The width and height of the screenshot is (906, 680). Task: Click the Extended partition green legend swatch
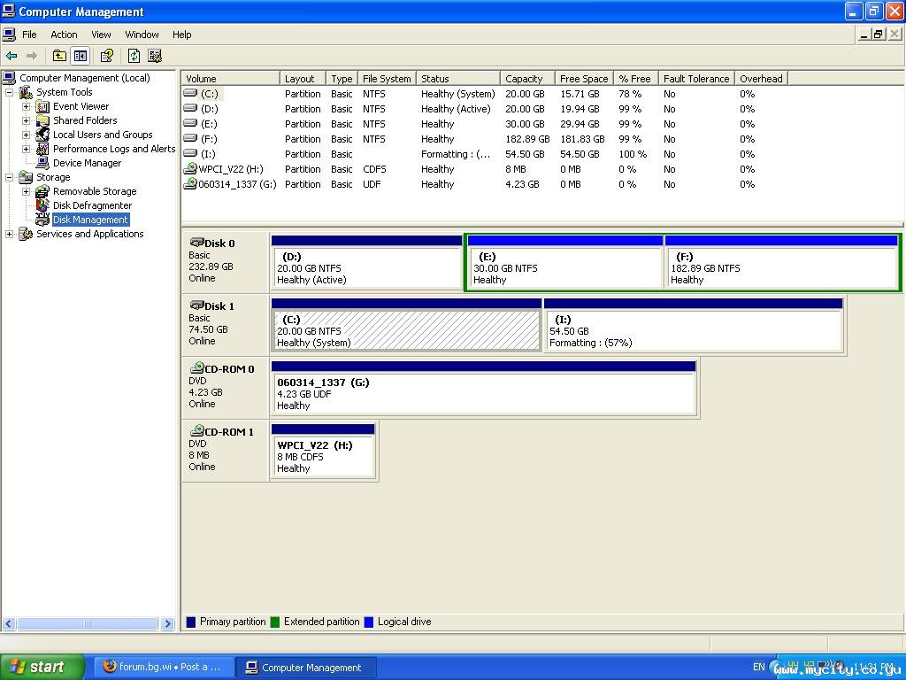click(x=275, y=622)
